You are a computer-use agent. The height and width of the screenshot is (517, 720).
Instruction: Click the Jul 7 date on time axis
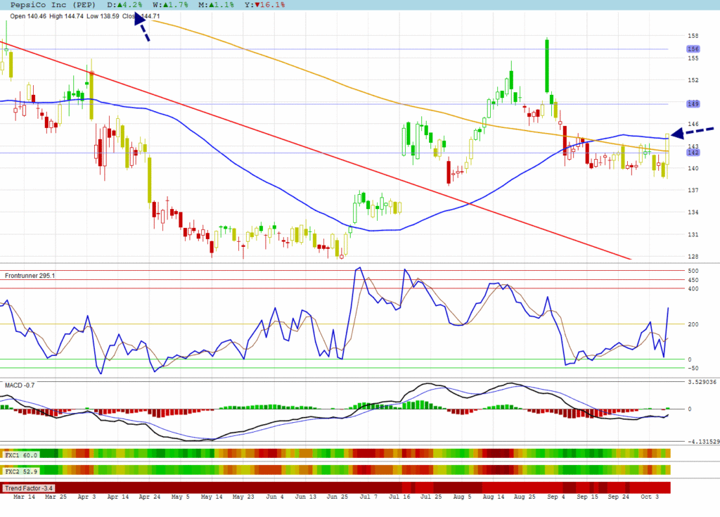point(368,497)
